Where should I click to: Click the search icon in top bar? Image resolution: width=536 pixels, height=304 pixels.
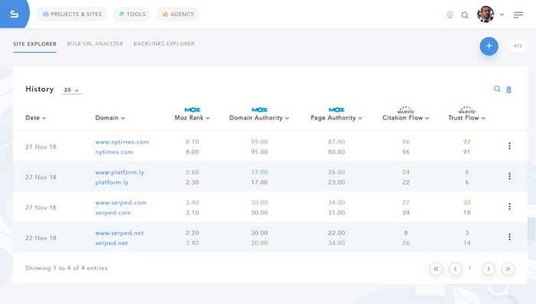[x=465, y=15]
